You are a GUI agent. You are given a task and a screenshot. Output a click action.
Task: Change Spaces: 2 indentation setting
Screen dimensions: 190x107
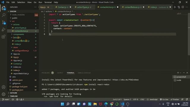click(x=127, y=99)
